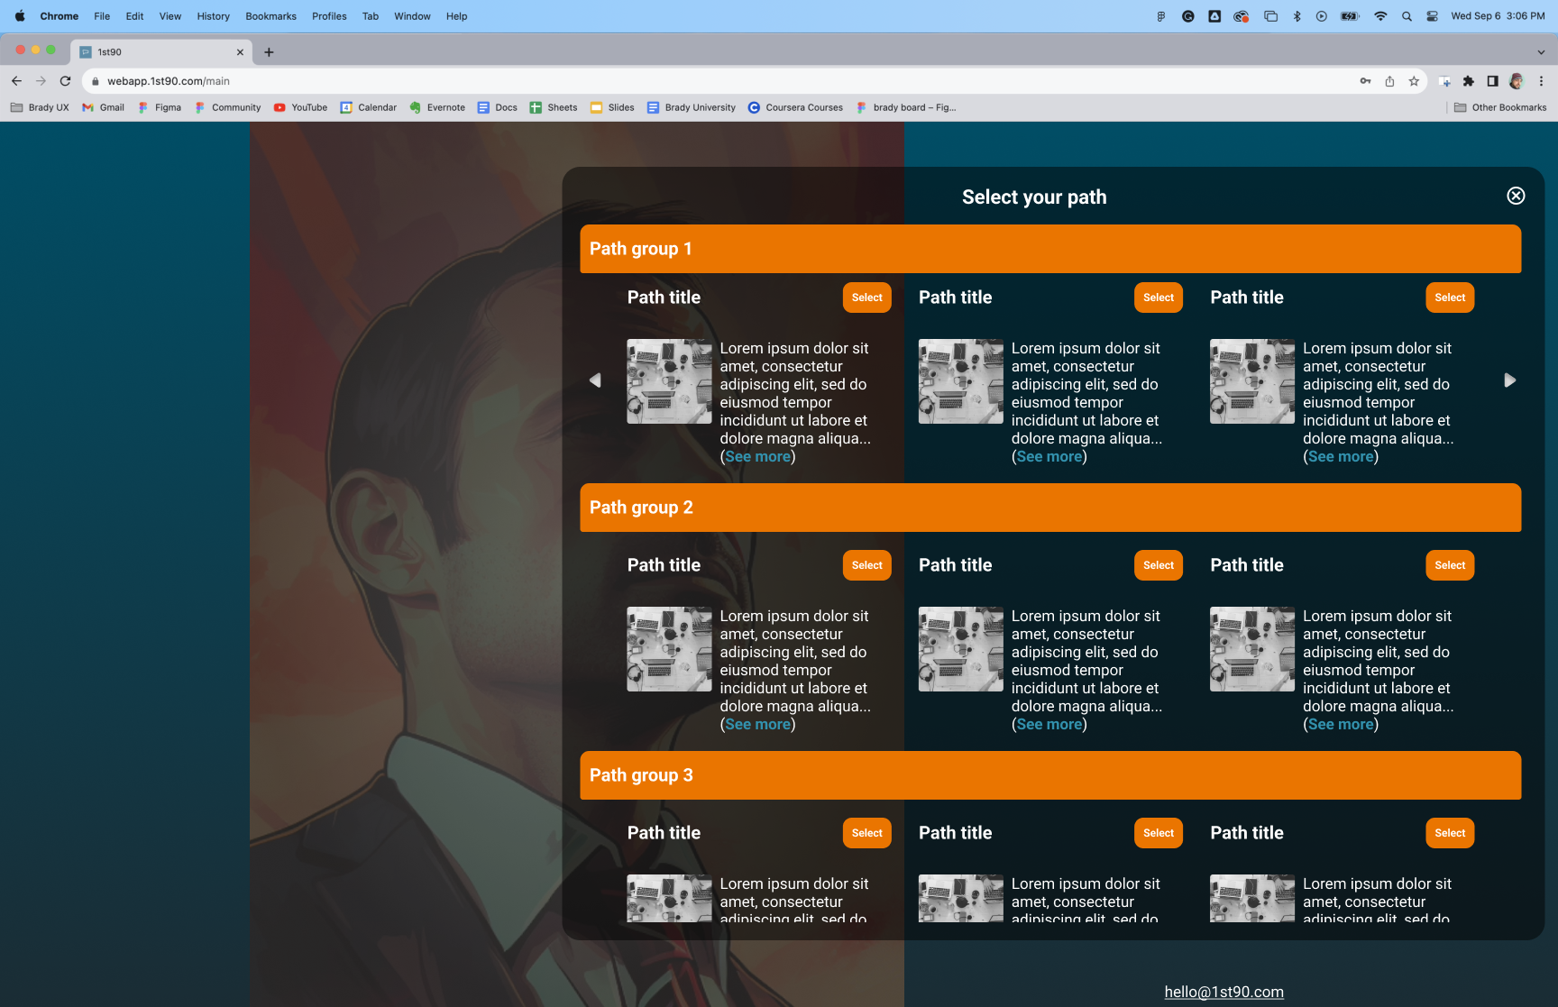Open the File menu
Image resolution: width=1558 pixels, height=1007 pixels.
[102, 16]
